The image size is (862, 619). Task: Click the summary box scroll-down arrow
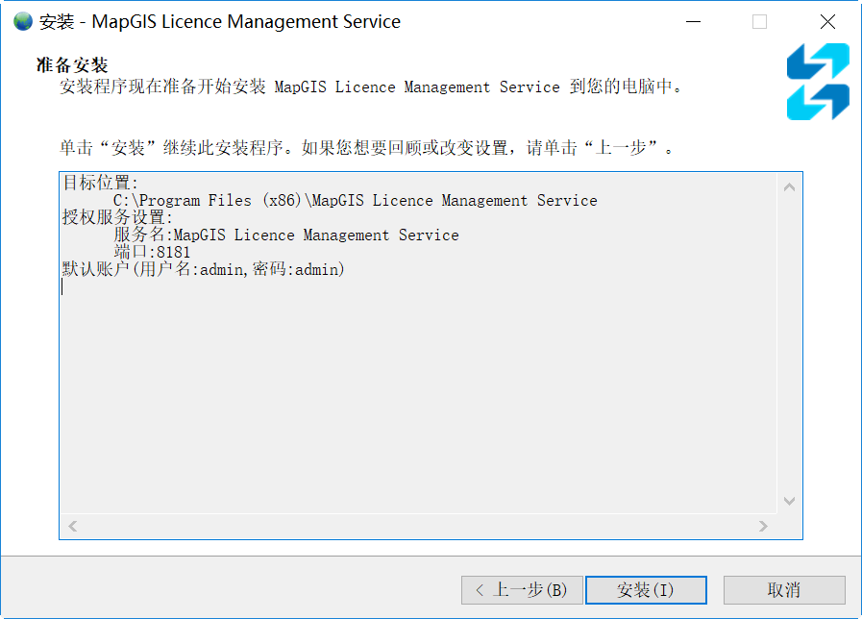point(790,501)
